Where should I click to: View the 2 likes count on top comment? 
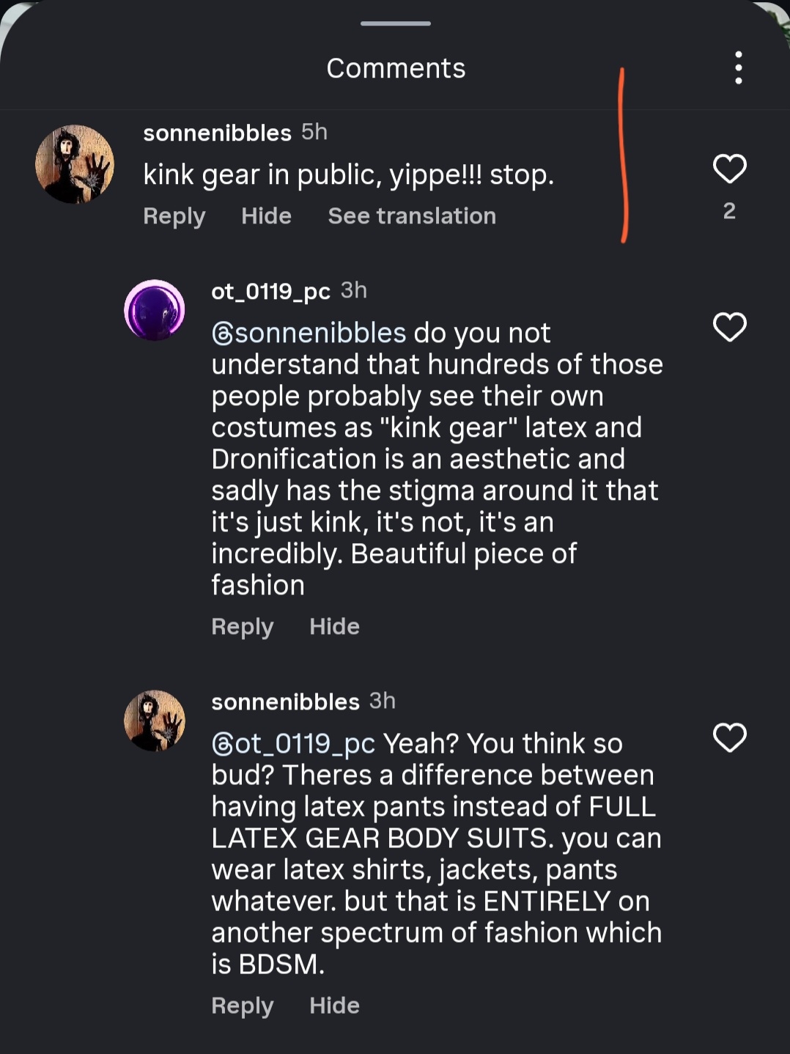(729, 211)
